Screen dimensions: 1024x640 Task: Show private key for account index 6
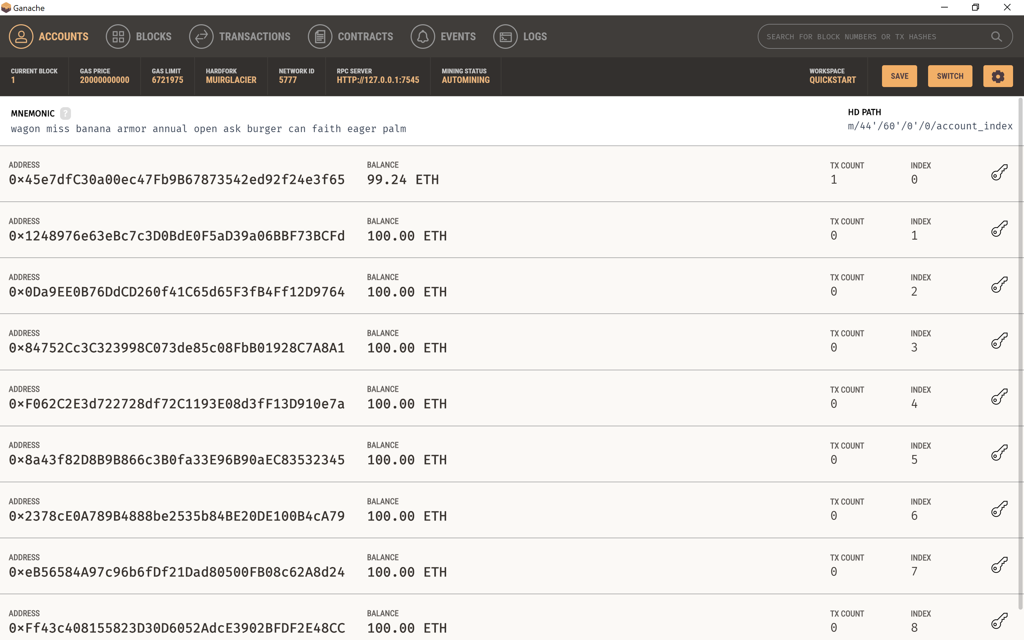tap(999, 509)
